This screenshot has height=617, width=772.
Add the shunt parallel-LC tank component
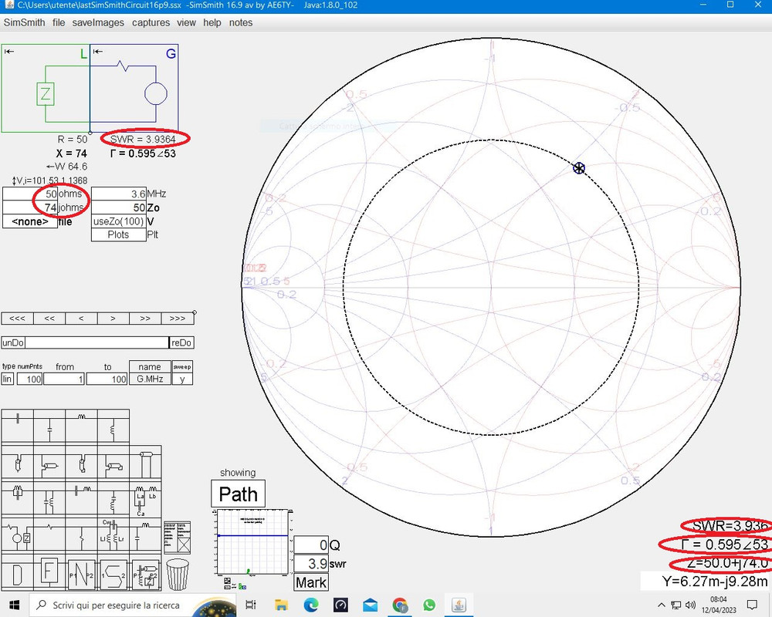pyautogui.click(x=49, y=500)
